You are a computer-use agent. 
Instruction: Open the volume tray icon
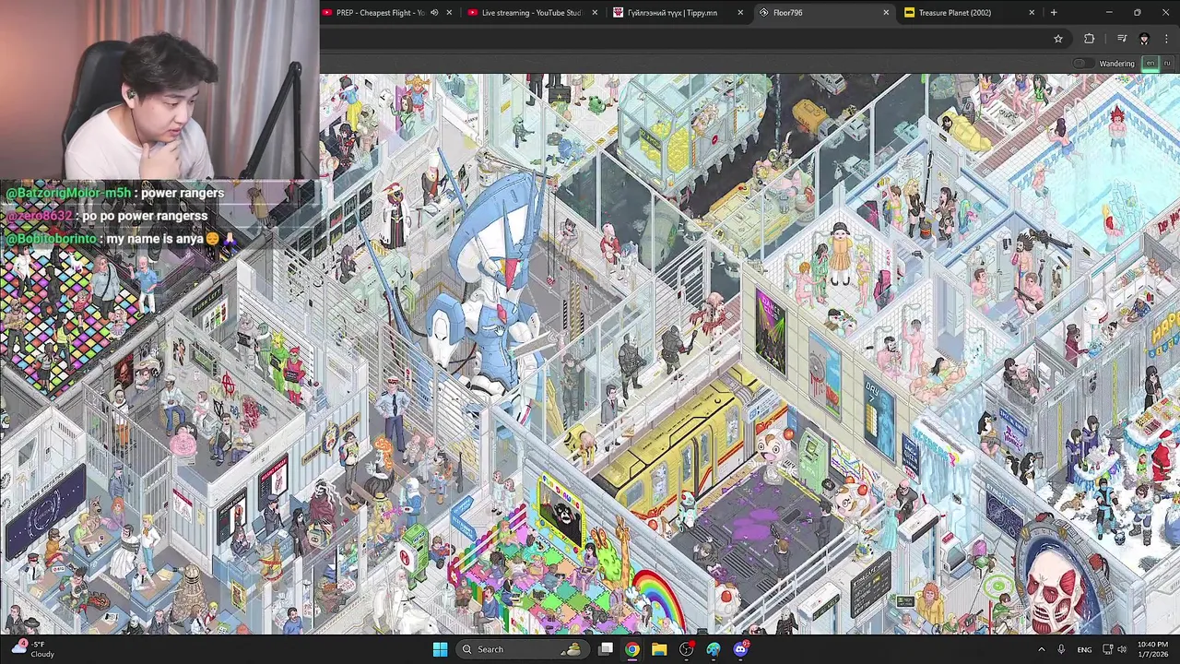coord(1122,649)
